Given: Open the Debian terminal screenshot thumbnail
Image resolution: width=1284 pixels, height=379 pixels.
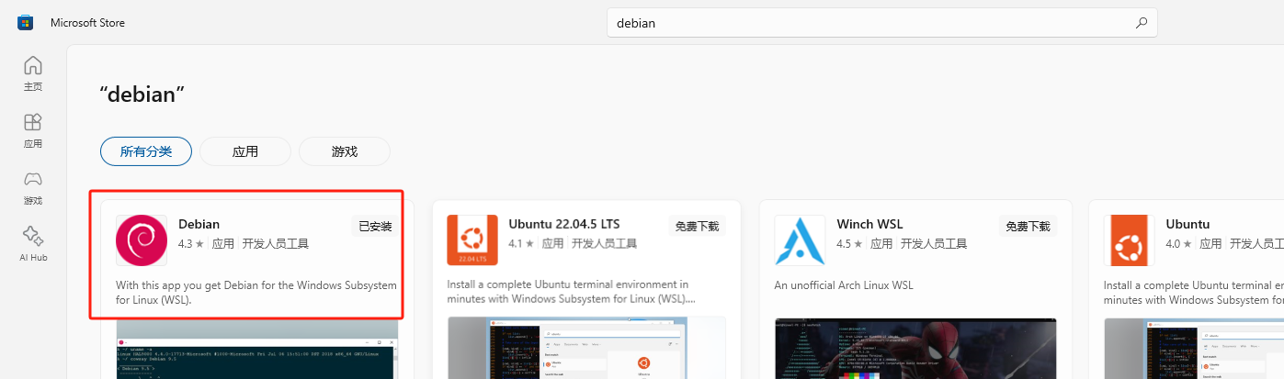Looking at the screenshot, I should click(x=257, y=348).
